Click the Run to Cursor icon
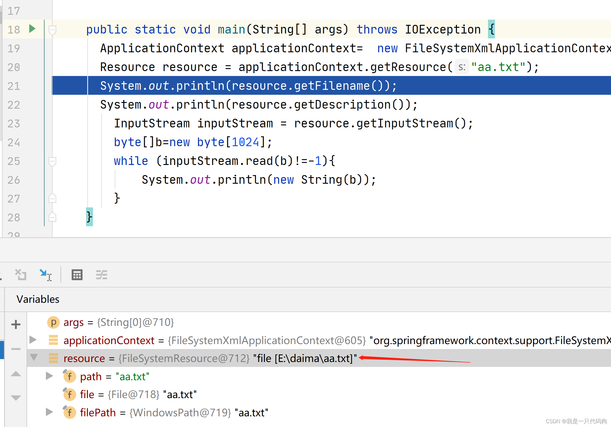 tap(46, 275)
